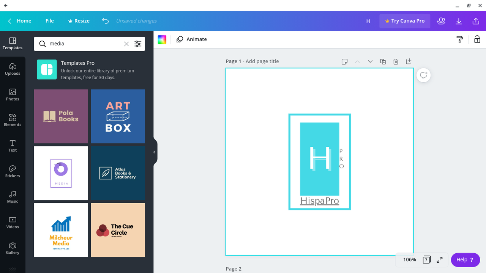Toggle the page lock icon

477,39
